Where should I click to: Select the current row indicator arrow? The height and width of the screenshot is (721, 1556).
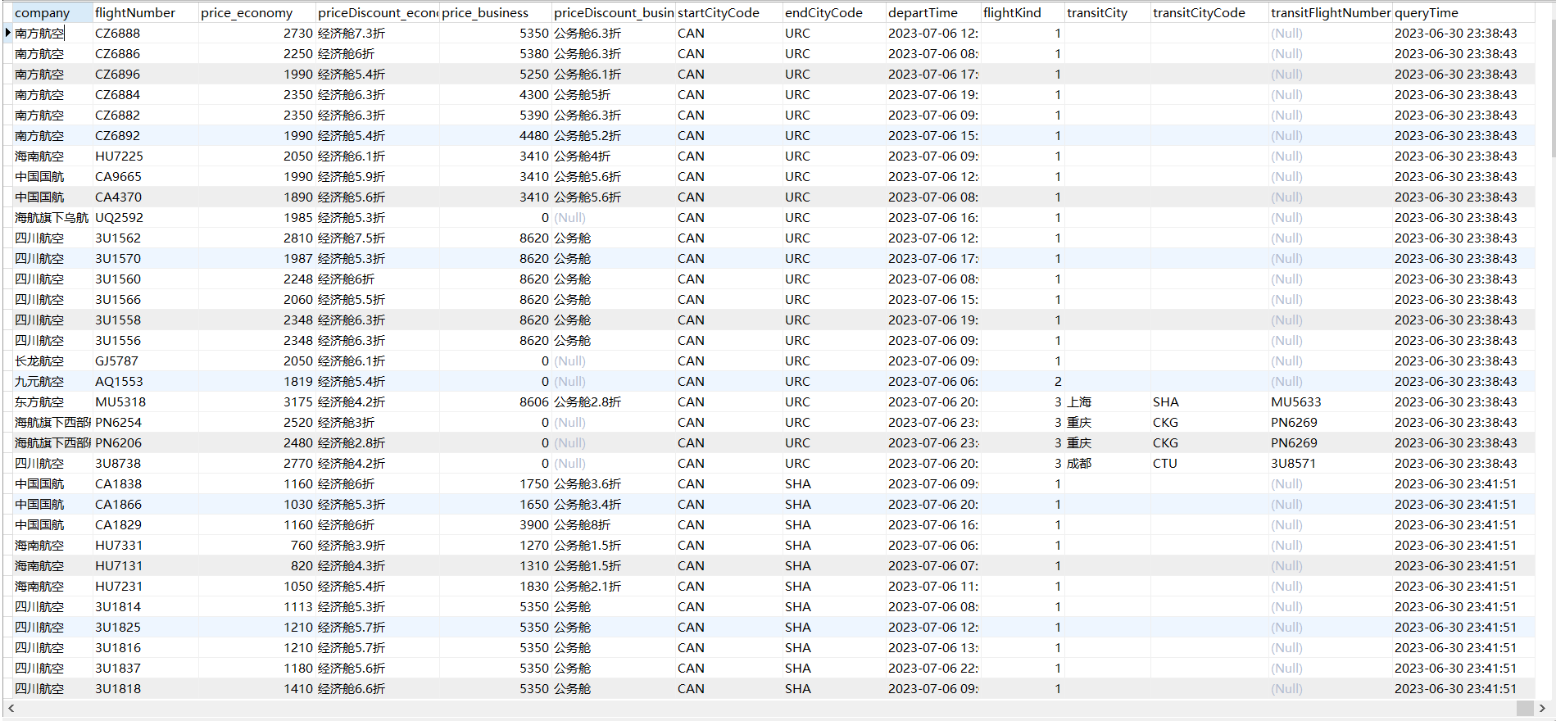pyautogui.click(x=7, y=33)
